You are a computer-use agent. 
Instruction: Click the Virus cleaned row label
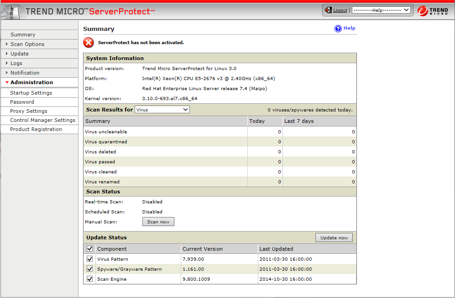[x=101, y=172]
